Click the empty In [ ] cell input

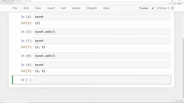point(102,80)
